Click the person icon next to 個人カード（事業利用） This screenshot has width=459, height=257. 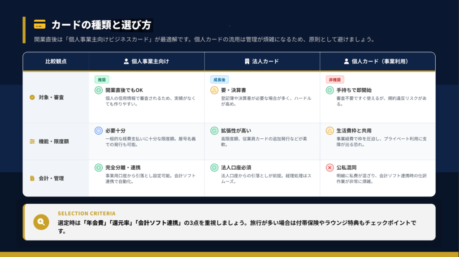346,61
